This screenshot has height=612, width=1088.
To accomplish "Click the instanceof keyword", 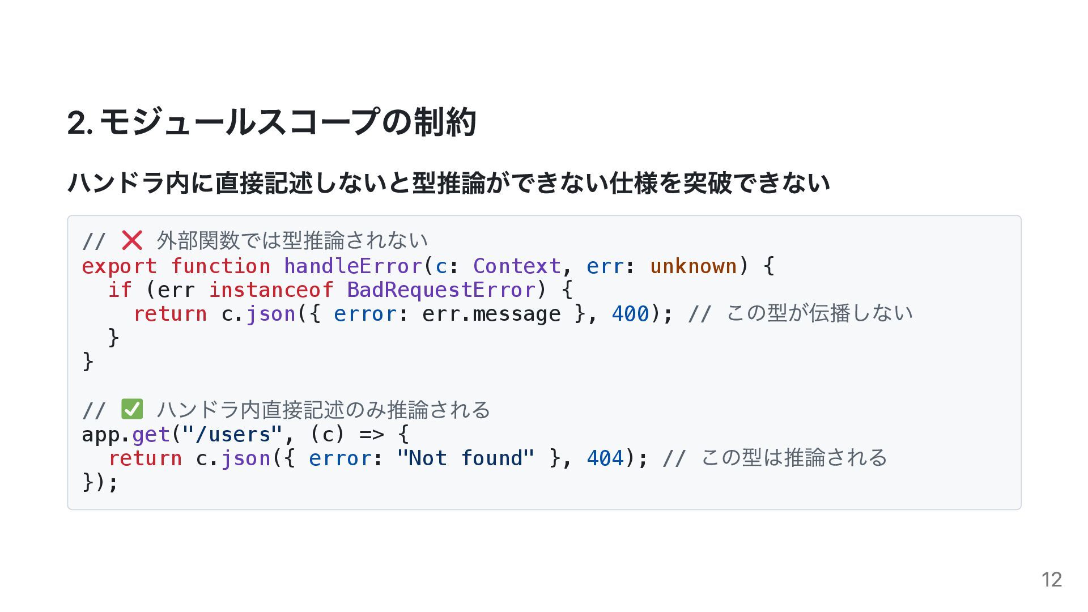I will (x=271, y=290).
